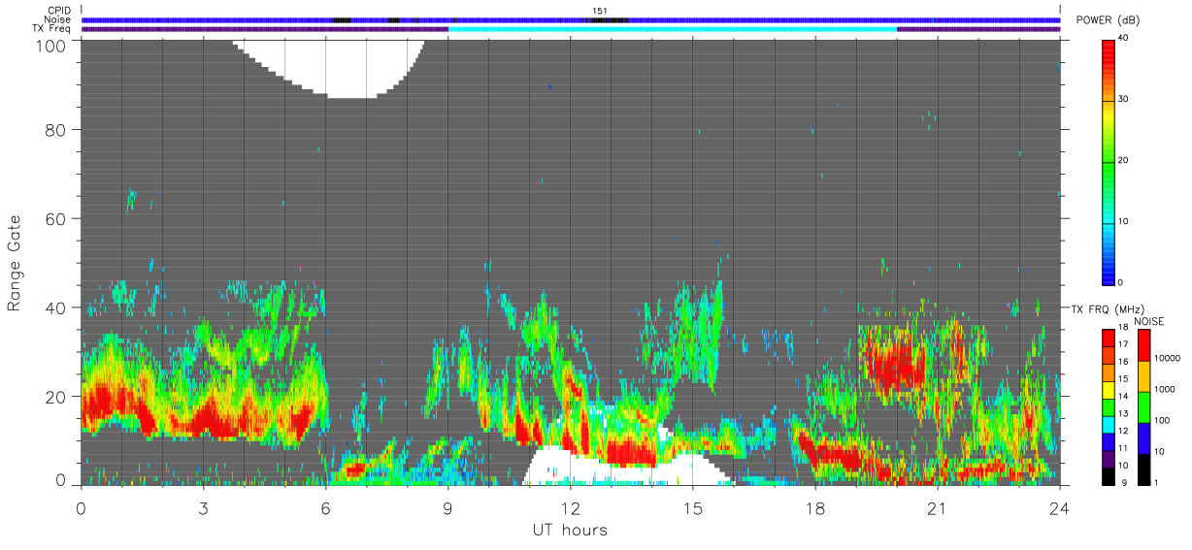The height and width of the screenshot is (550, 1192).
Task: Click the 1000 label on noise scale
Action: (x=1164, y=389)
